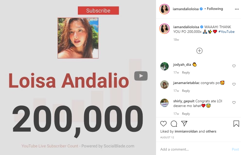Share post via paper plane icon
Image resolution: width=241 pixels, height=155 pixels.
pos(184,123)
